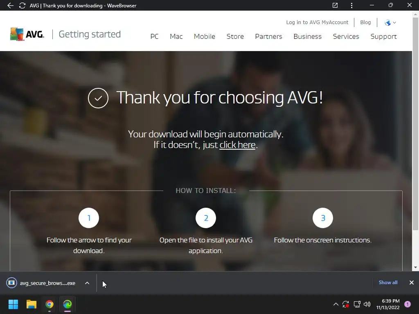419x314 pixels.
Task: Open the notification center badge
Action: pos(408,304)
